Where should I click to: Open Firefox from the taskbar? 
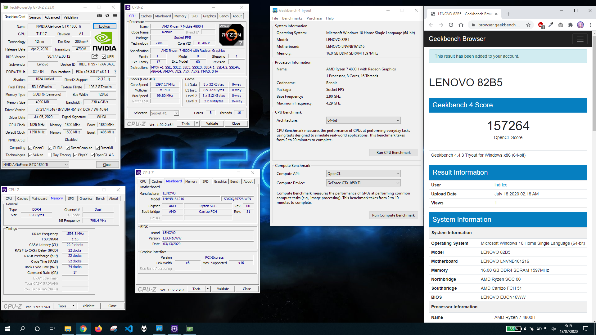98,329
